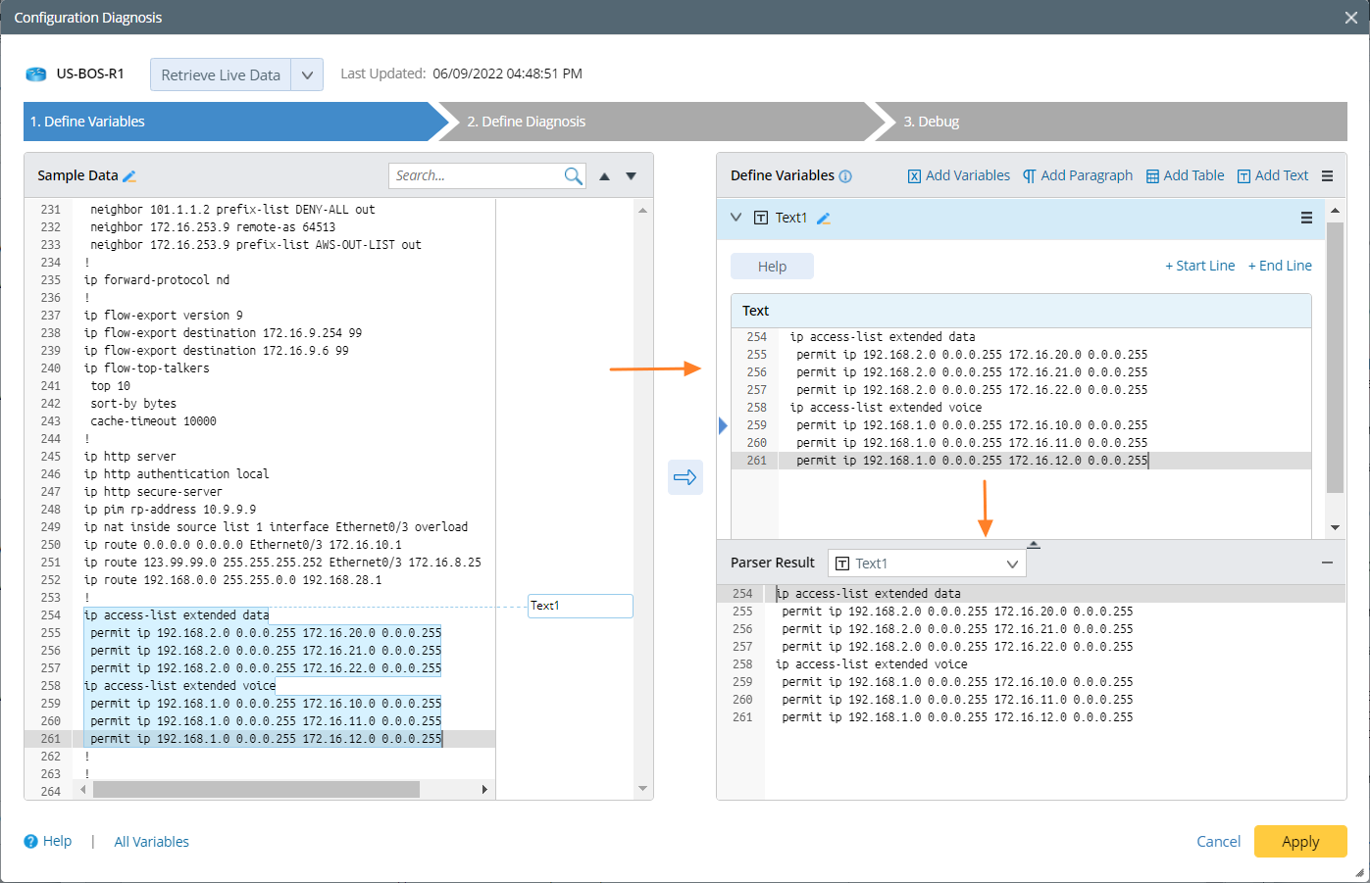
Task: Jump to previous search match with up triangle
Action: [x=605, y=176]
